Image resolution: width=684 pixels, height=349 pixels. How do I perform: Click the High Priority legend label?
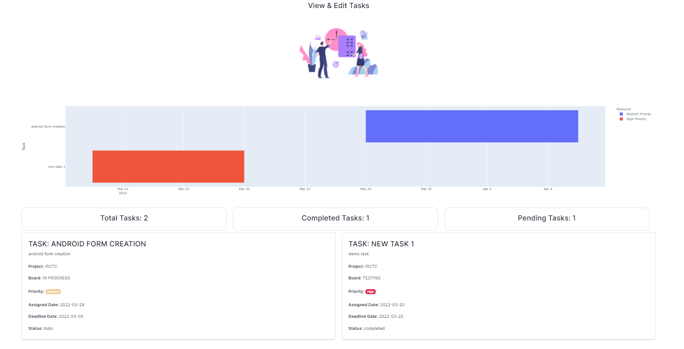coord(636,119)
